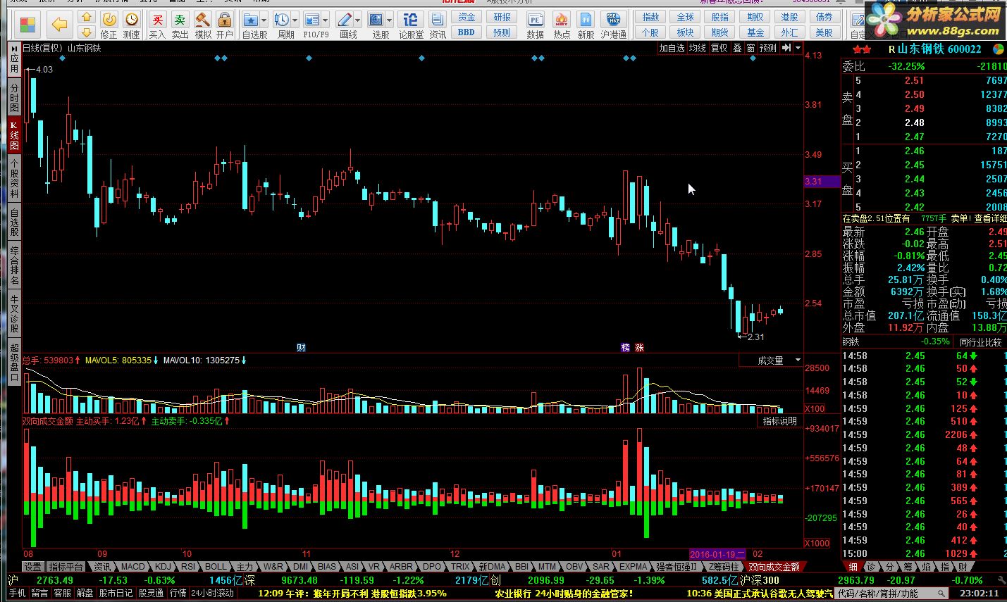Click the 周期 period clock icon
This screenshot has width=1007, height=602.
(282, 19)
